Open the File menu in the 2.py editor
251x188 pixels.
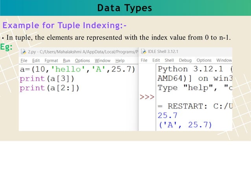24,61
